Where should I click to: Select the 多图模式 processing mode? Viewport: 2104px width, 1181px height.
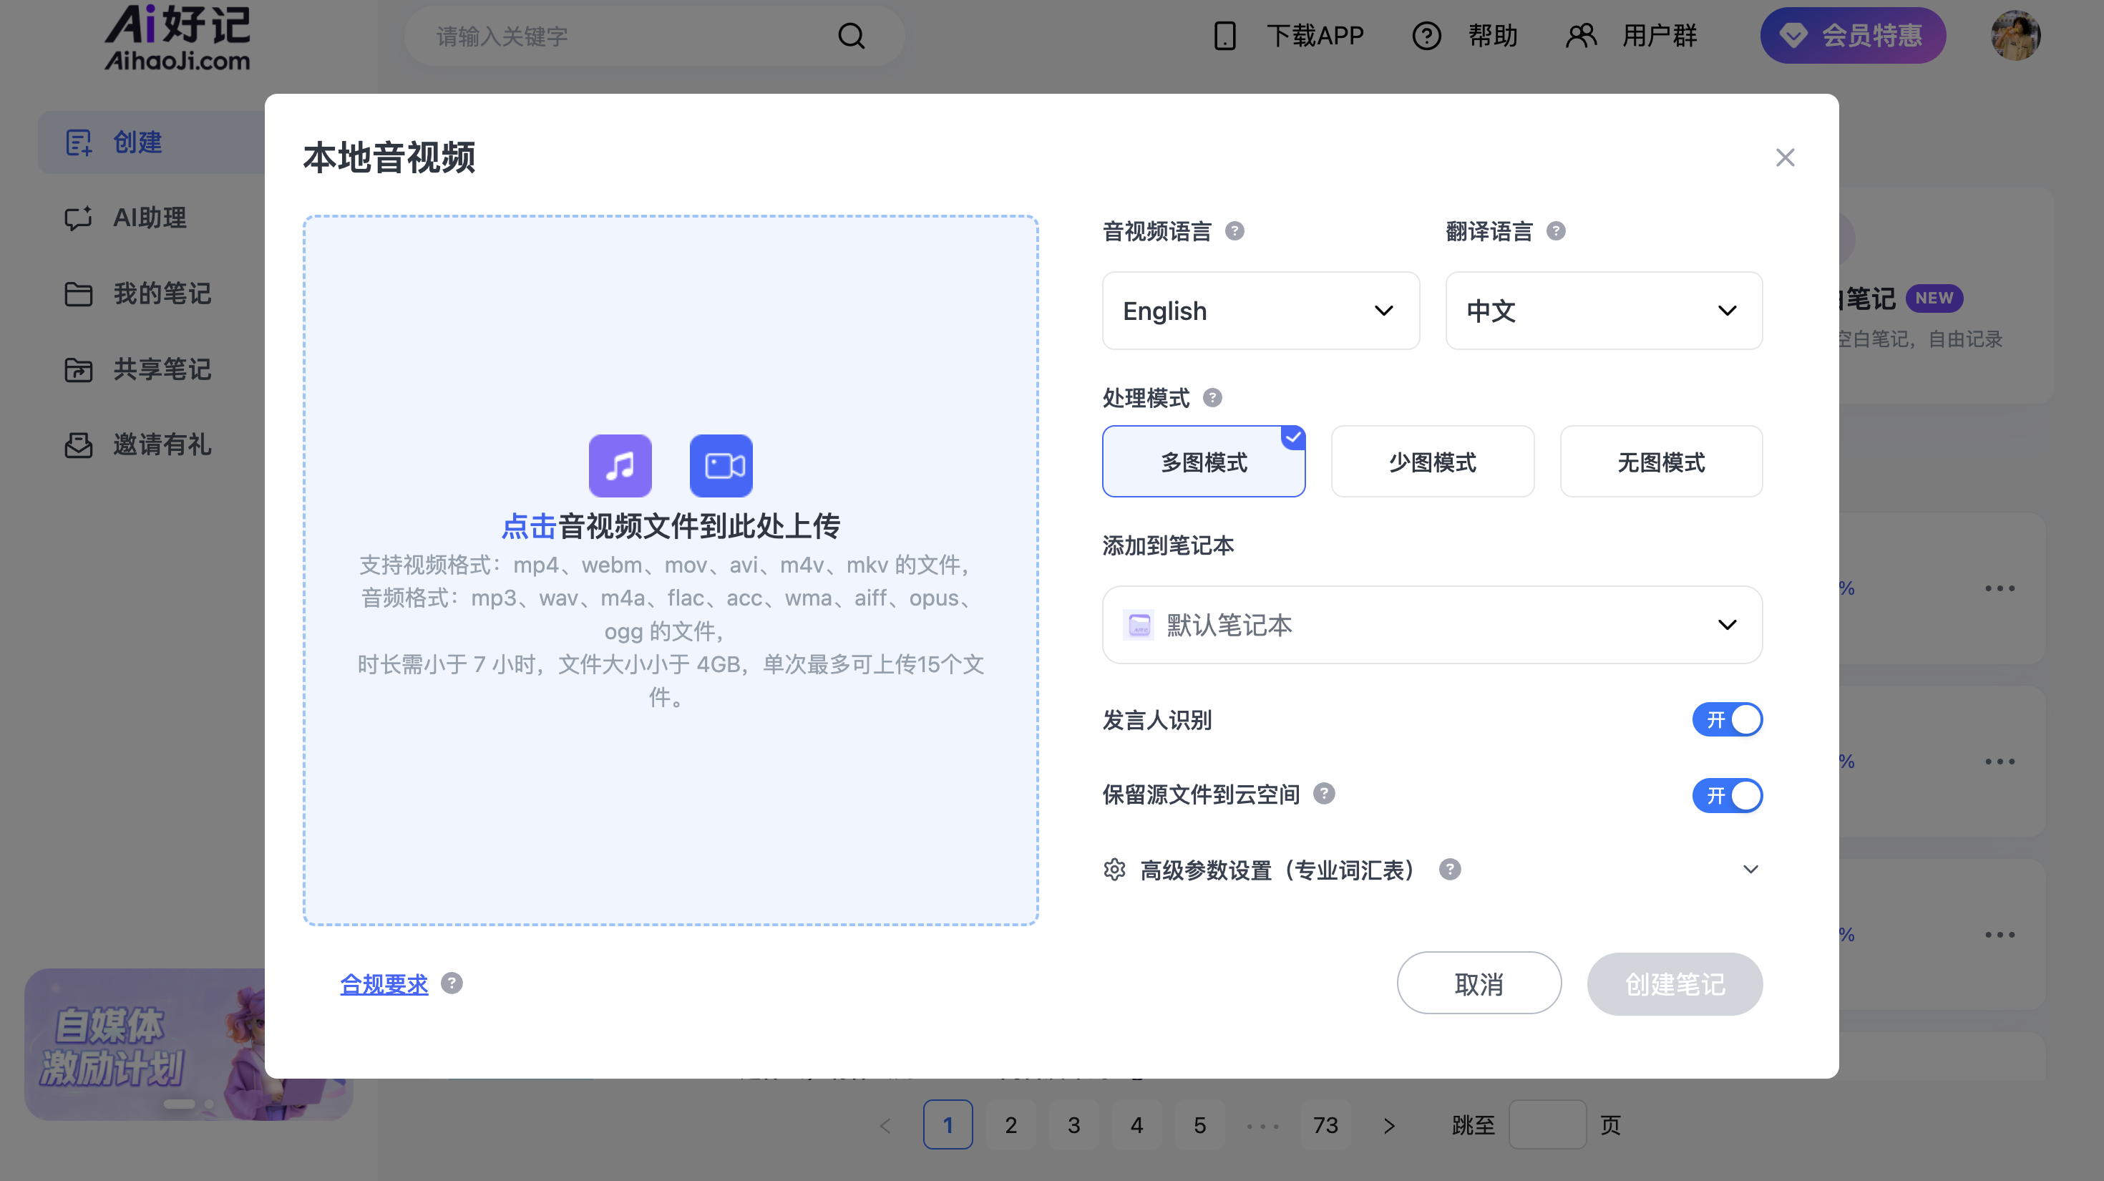point(1203,462)
